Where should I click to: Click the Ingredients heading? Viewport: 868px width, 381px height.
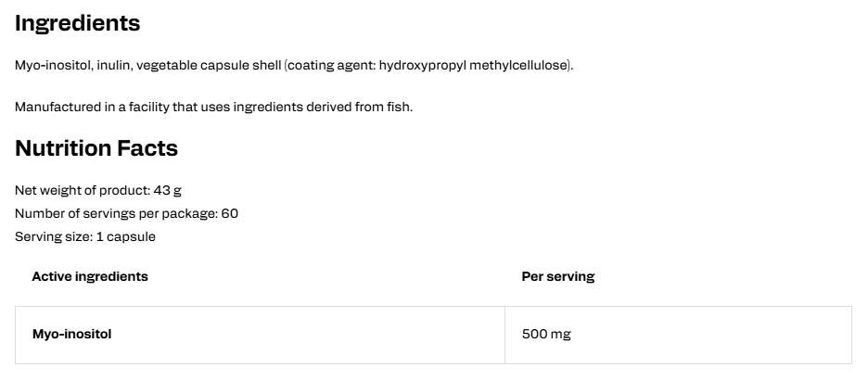[x=78, y=24]
